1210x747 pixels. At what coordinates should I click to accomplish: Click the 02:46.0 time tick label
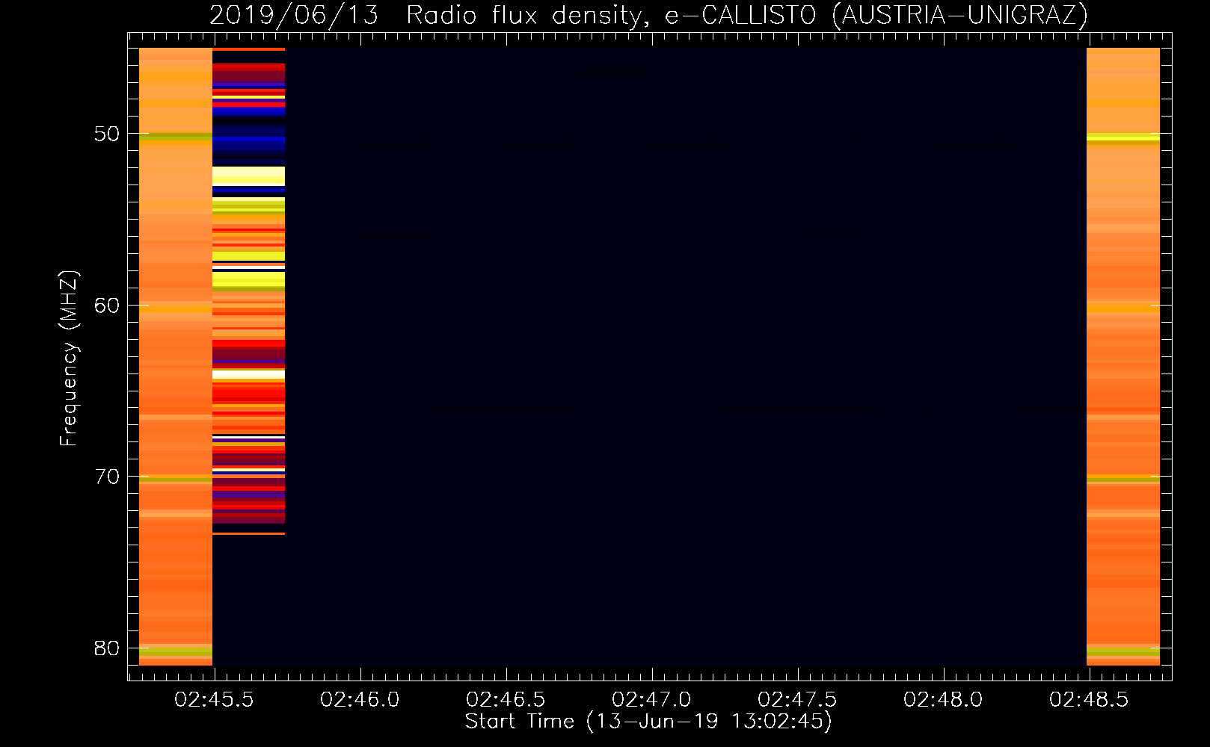[360, 700]
